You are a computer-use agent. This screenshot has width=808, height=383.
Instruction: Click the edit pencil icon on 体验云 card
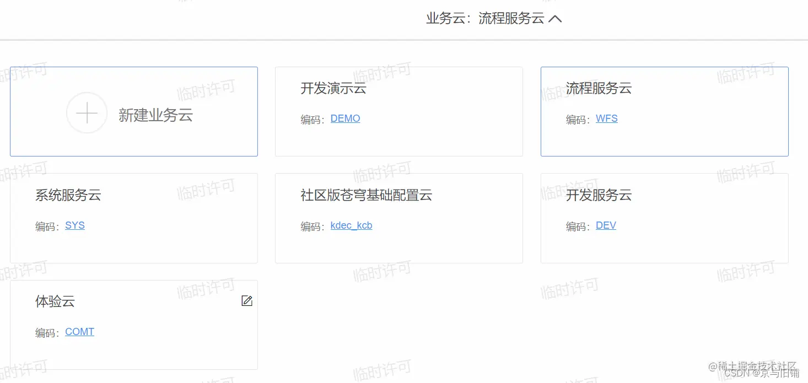[247, 301]
